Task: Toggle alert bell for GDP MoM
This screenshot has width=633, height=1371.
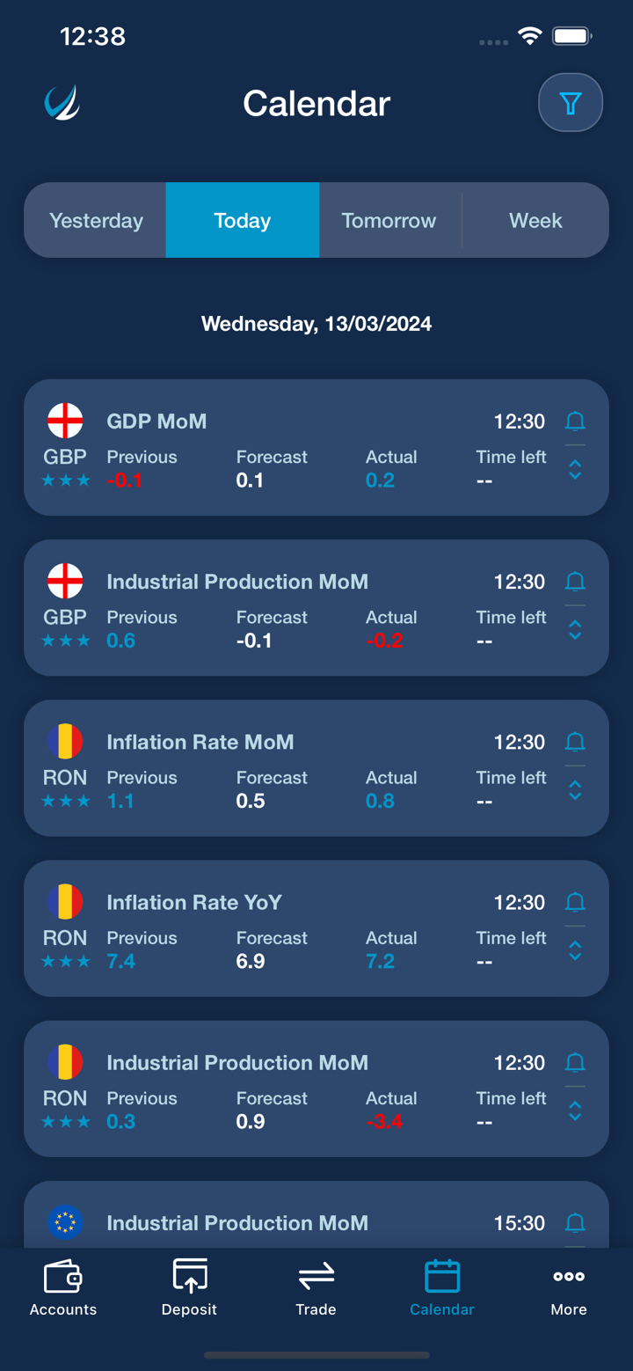Action: 575,421
